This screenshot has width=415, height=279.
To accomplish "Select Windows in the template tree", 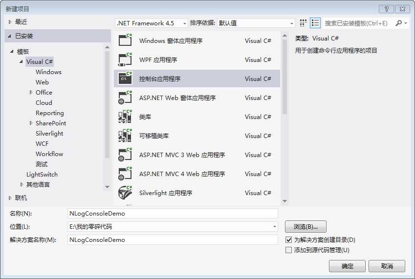I will (x=49, y=72).
